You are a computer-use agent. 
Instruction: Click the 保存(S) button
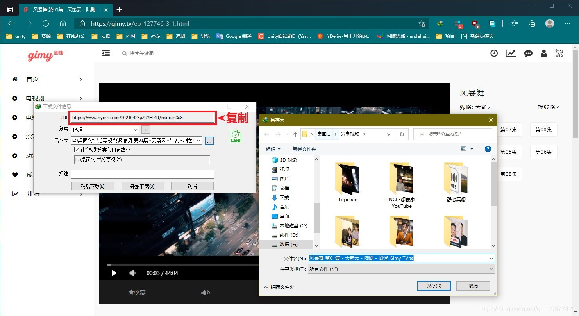(x=434, y=286)
